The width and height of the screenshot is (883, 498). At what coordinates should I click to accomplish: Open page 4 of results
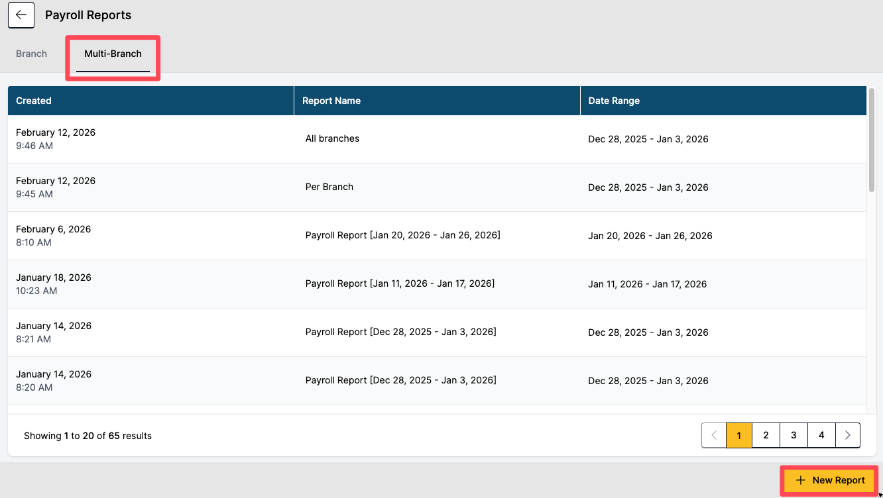821,435
